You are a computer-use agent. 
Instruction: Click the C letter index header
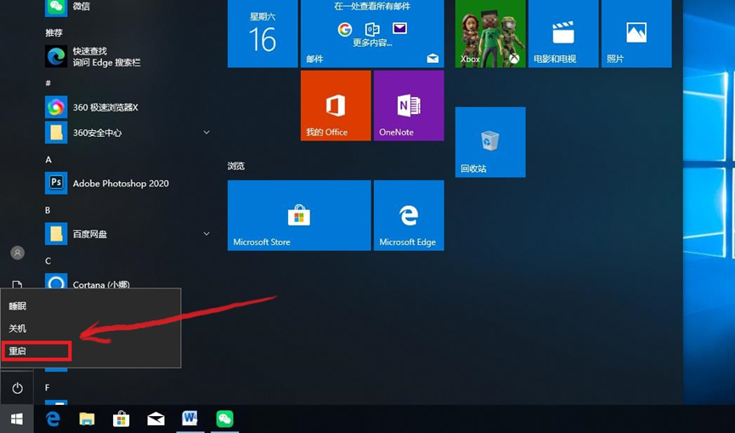click(48, 261)
